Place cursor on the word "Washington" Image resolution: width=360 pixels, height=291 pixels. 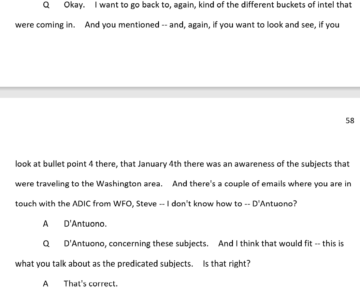pyautogui.click(x=119, y=184)
